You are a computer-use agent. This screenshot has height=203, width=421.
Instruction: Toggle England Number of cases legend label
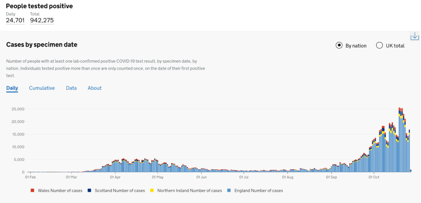coord(258,191)
